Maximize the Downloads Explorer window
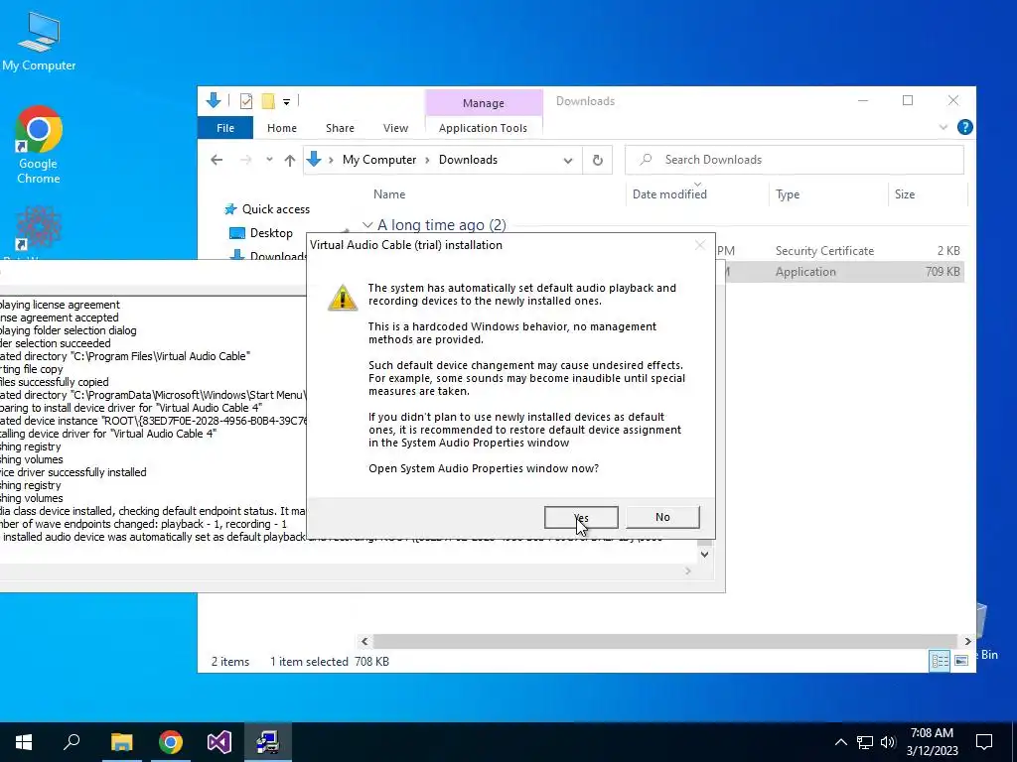The image size is (1017, 762). pyautogui.click(x=908, y=100)
